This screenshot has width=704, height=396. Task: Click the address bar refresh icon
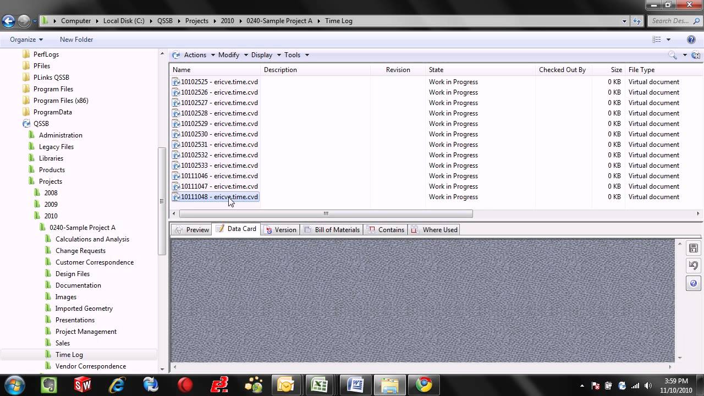[x=637, y=21]
